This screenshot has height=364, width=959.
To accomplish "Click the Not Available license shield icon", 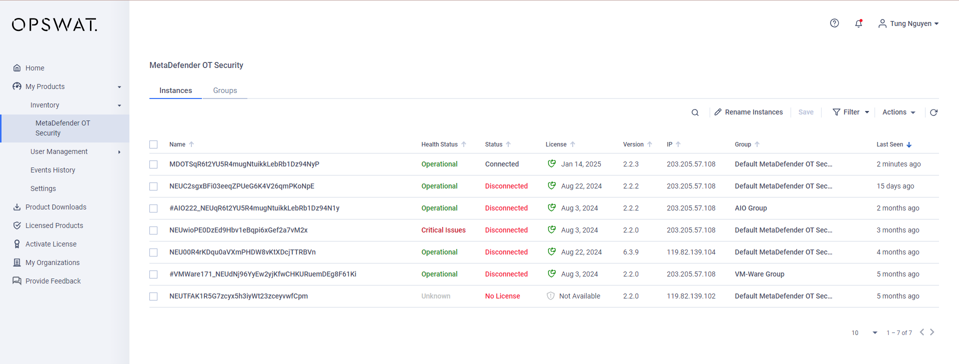I will point(551,296).
